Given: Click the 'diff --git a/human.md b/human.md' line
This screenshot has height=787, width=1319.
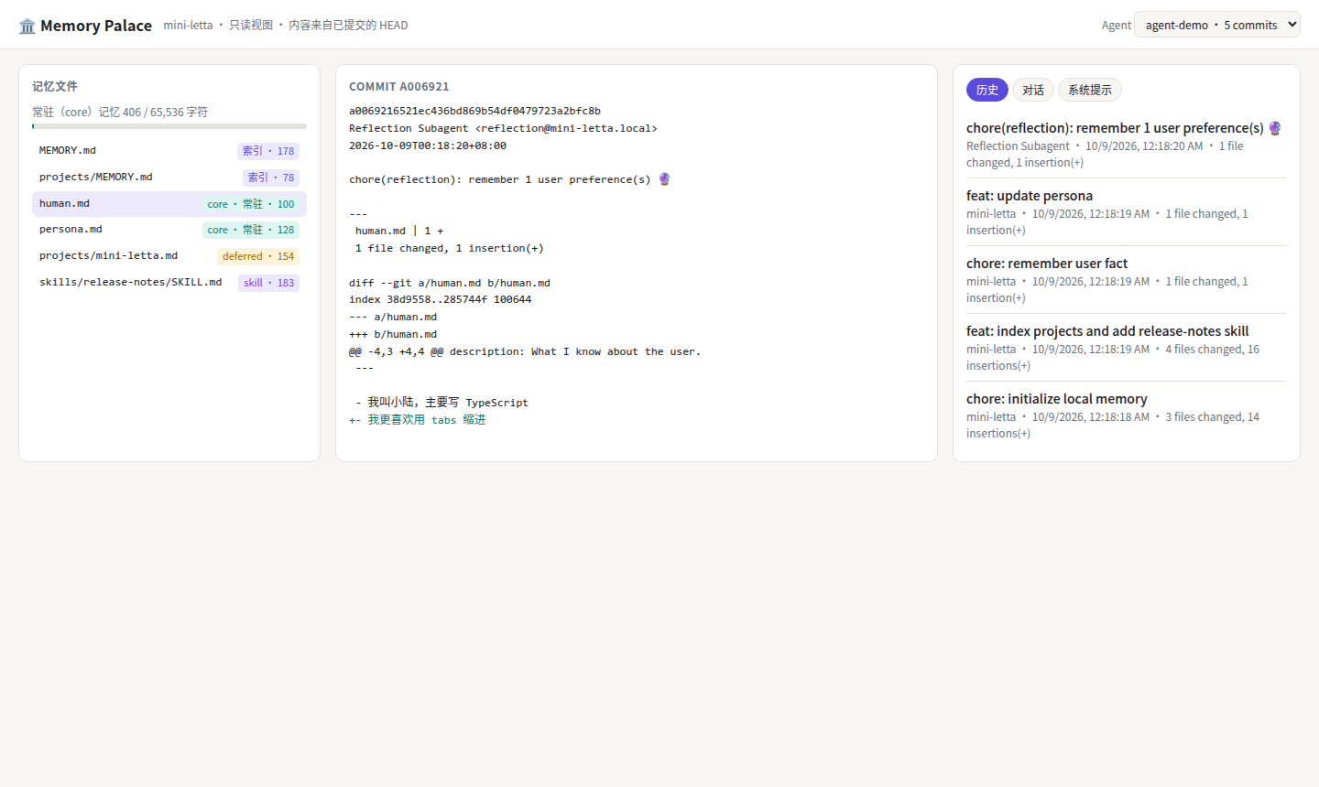Looking at the screenshot, I should pos(450,284).
